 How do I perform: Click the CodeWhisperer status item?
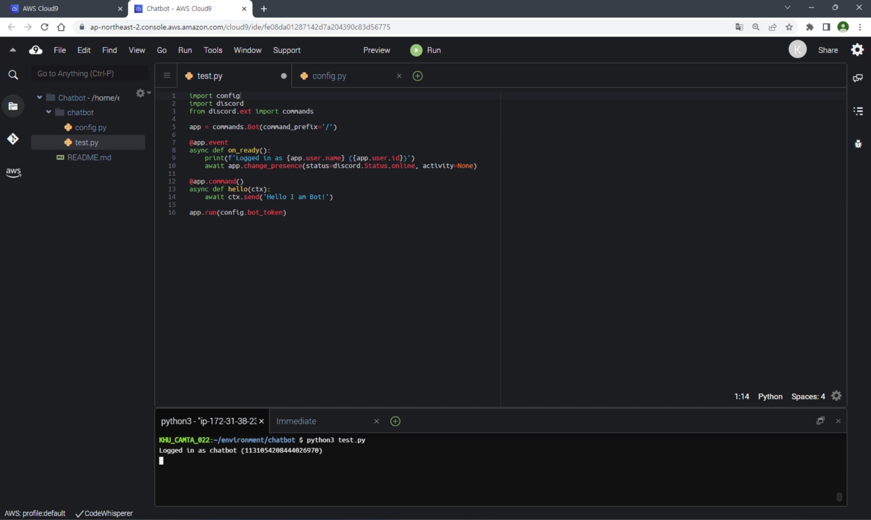(105, 513)
